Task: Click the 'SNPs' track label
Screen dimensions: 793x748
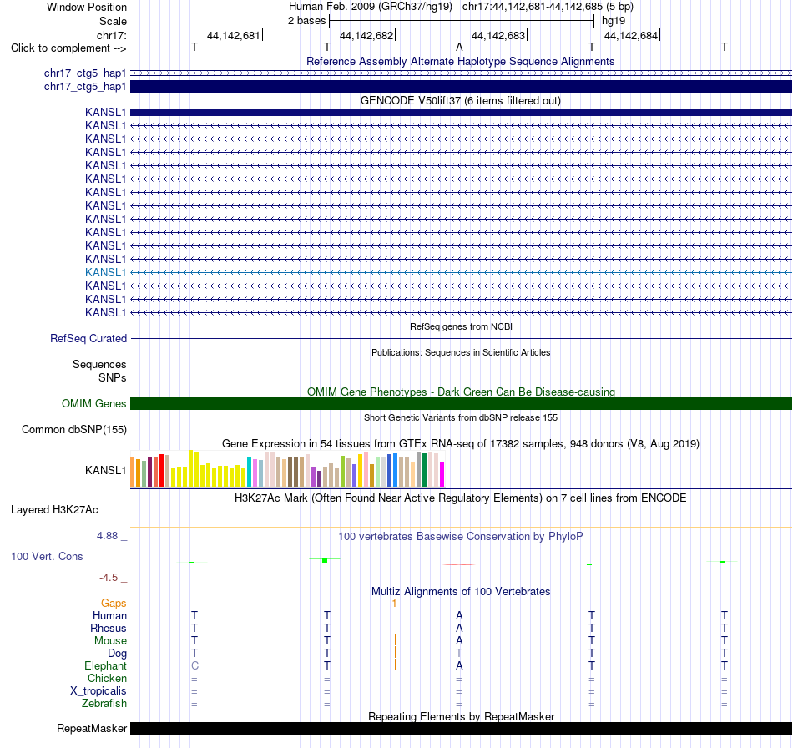Action: pyautogui.click(x=113, y=378)
